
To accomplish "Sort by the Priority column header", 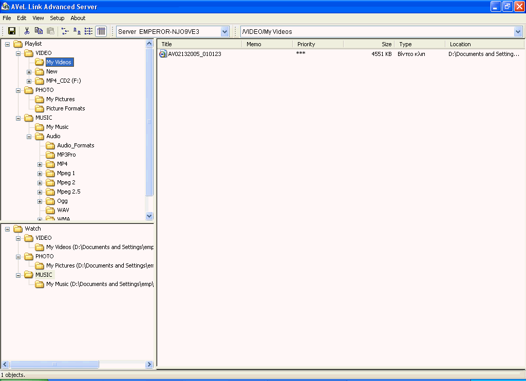I will [318, 44].
